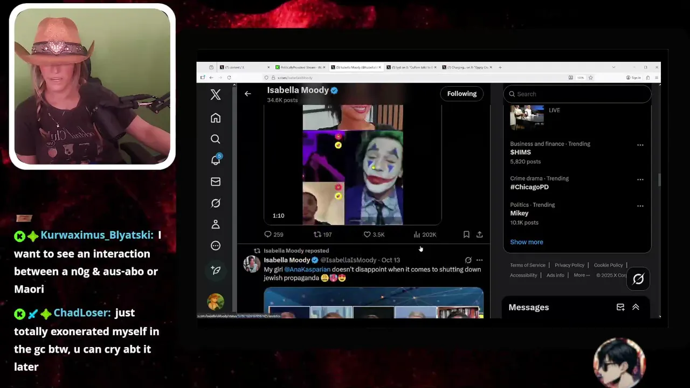Open Notifications bell icon
Image resolution: width=690 pixels, height=388 pixels.
[216, 160]
